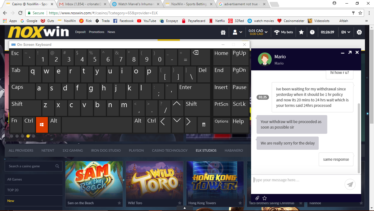Open the Deposit link

point(81,32)
